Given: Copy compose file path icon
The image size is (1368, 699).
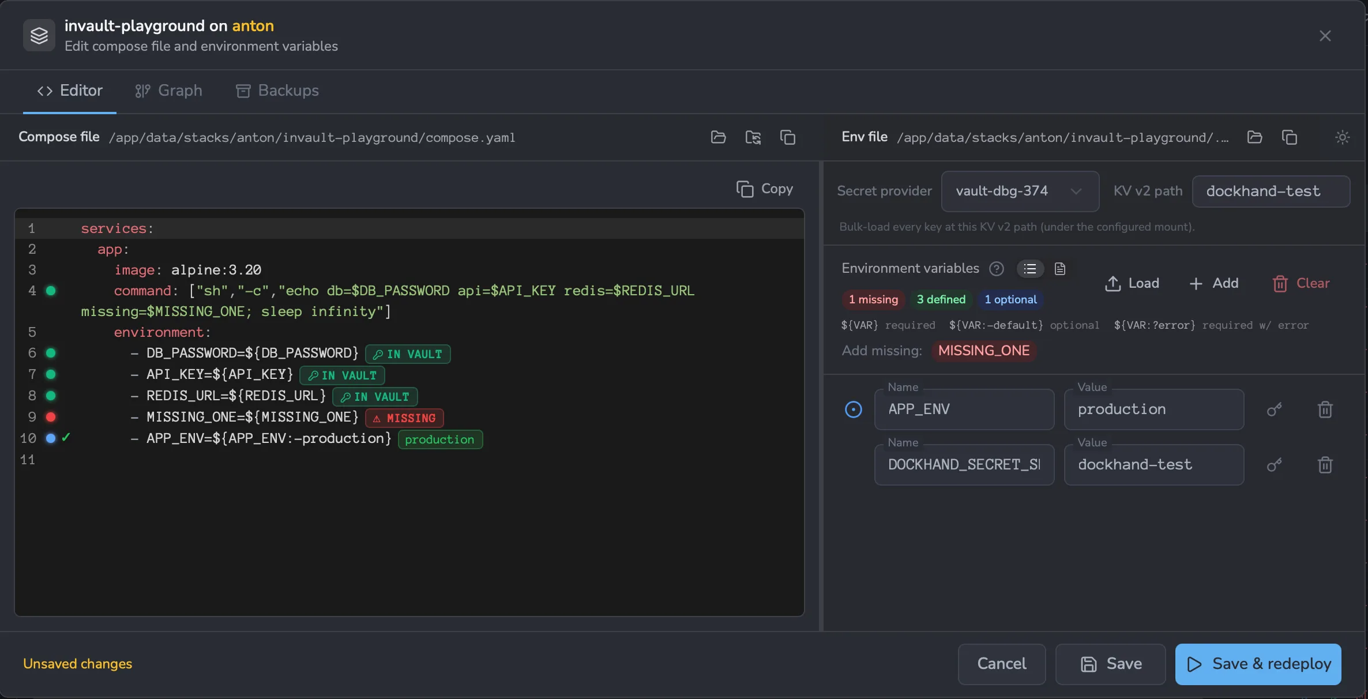Looking at the screenshot, I should pyautogui.click(x=787, y=137).
